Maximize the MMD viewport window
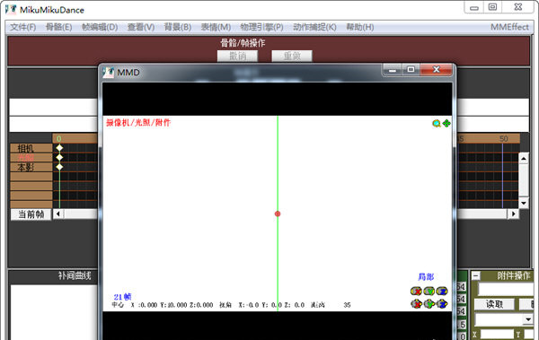 411,70
